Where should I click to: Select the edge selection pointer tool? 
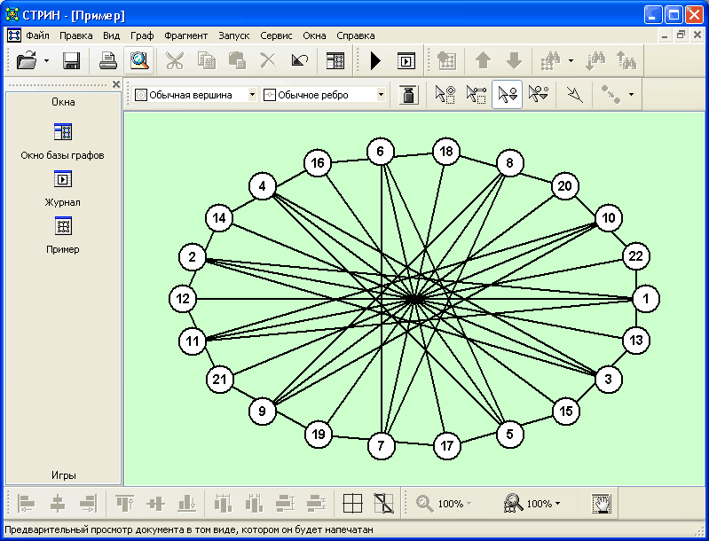477,95
